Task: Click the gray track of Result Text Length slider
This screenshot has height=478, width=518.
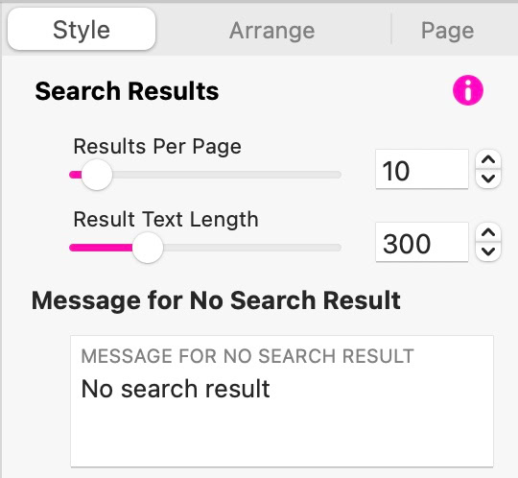Action: tap(252, 248)
